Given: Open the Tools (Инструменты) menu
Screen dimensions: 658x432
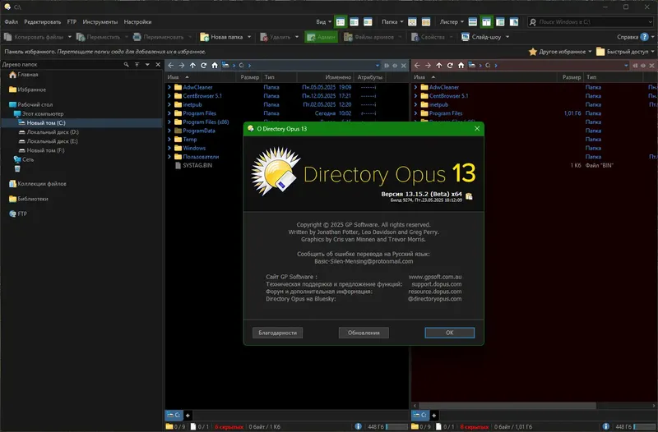Looking at the screenshot, I should click(x=100, y=22).
